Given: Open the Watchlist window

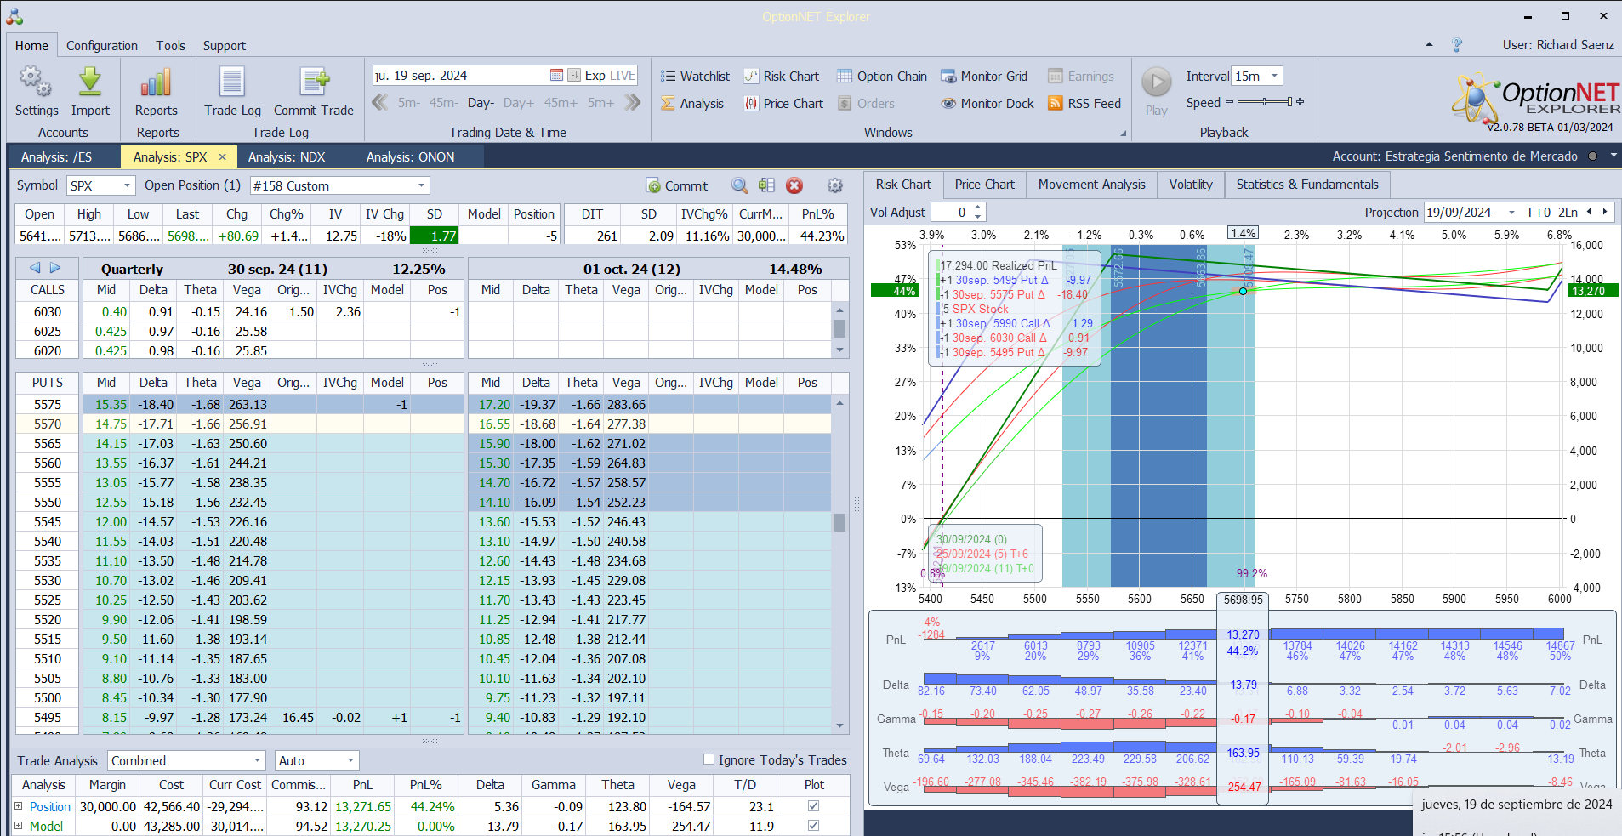Looking at the screenshot, I should pos(695,77).
